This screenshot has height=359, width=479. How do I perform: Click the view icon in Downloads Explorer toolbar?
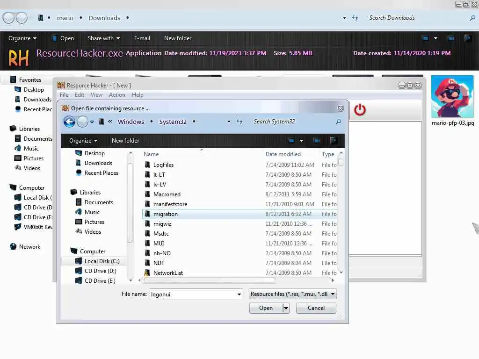click(x=425, y=38)
